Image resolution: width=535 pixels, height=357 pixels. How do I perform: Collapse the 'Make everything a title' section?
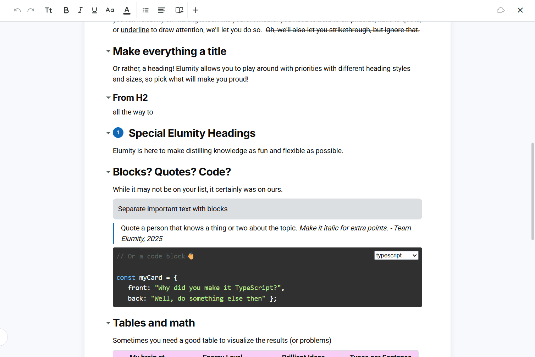click(108, 51)
